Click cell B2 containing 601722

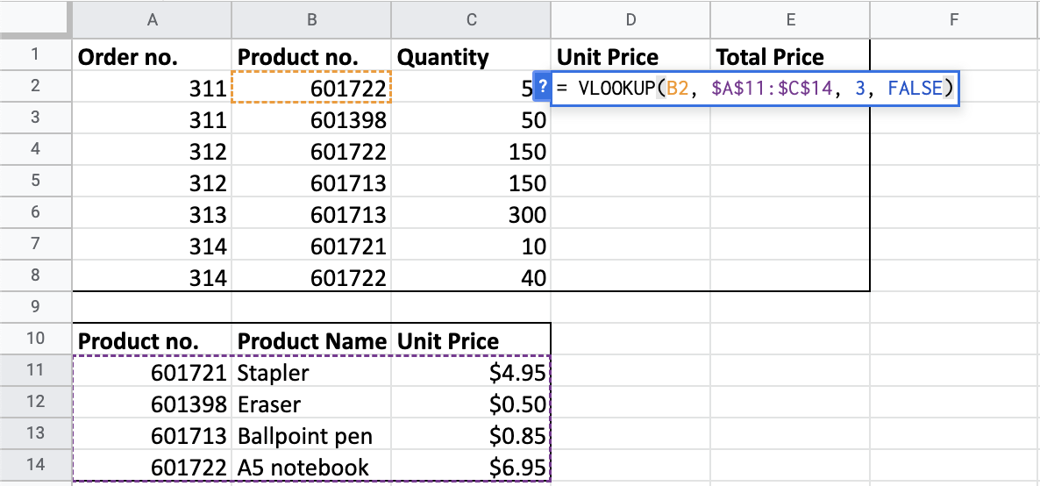tap(311, 87)
